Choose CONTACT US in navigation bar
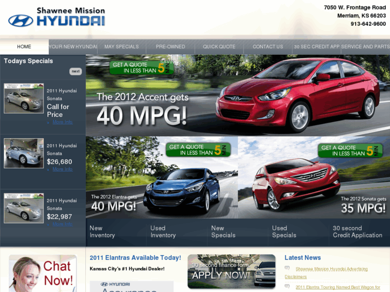Screen dimensions: 390x292 268,47
